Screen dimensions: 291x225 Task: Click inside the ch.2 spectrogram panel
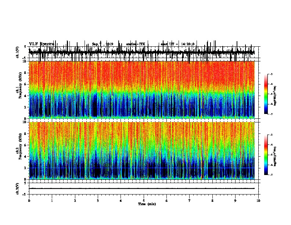click(x=142, y=151)
